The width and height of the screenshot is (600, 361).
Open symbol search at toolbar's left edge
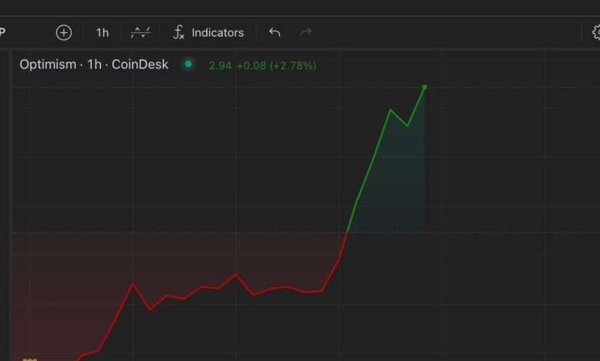point(3,32)
